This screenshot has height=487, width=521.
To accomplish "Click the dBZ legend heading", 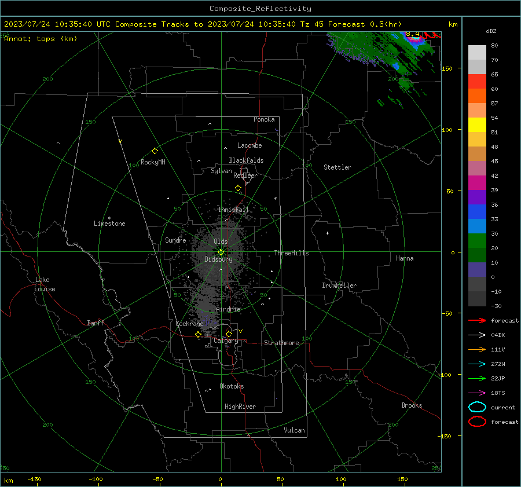I will [491, 31].
